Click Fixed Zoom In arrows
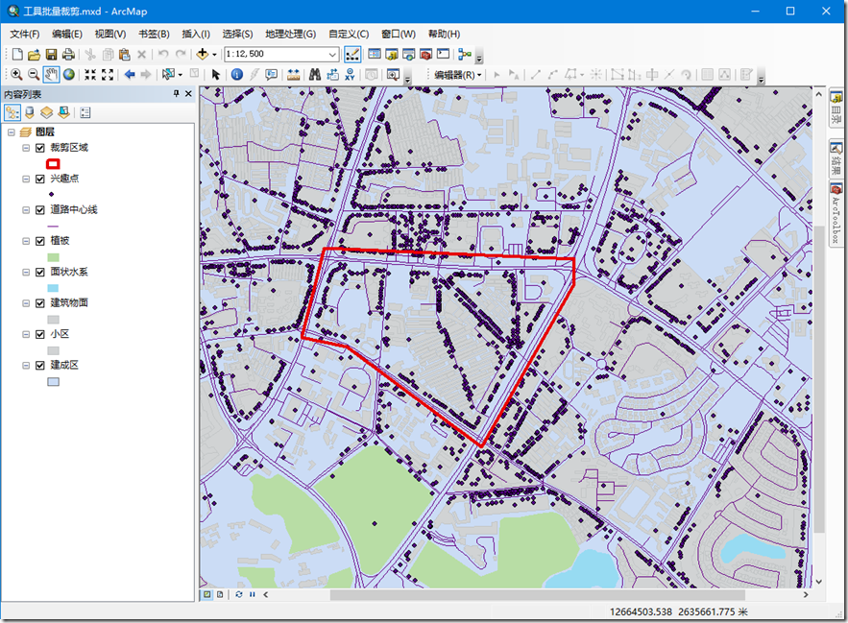 90,75
